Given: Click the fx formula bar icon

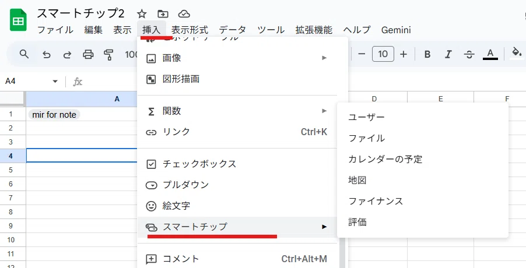Looking at the screenshot, I should [x=78, y=82].
